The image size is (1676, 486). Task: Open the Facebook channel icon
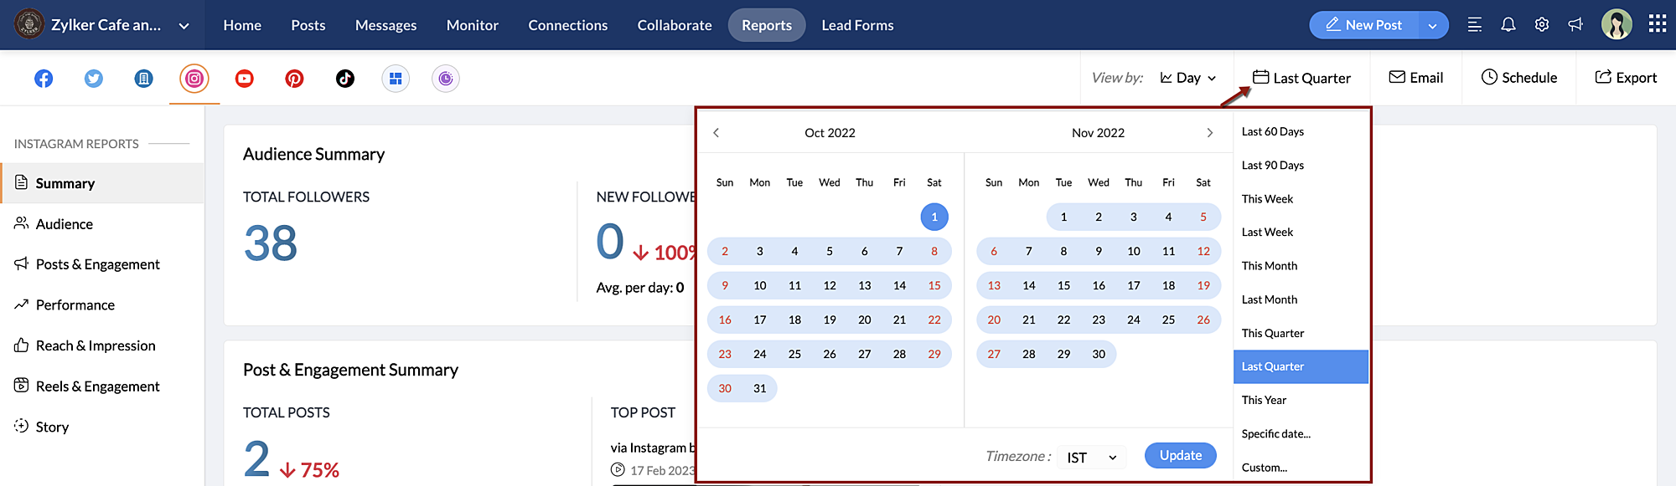[44, 79]
